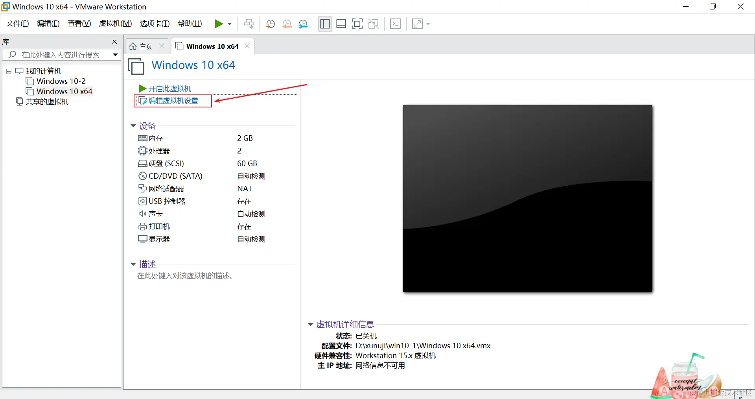755x399 pixels.
Task: Click the Workstation 15.x 虚拟机 compatibility text
Action: (x=396, y=355)
